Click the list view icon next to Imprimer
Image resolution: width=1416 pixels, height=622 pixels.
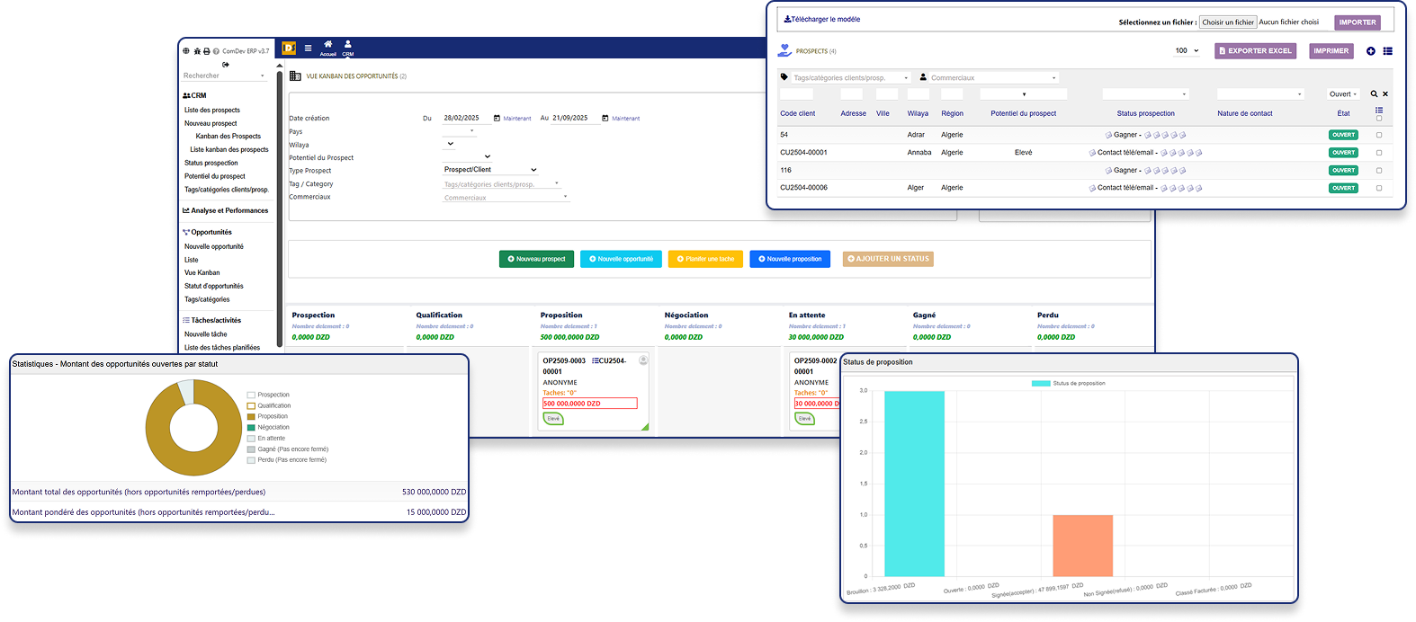point(1388,51)
